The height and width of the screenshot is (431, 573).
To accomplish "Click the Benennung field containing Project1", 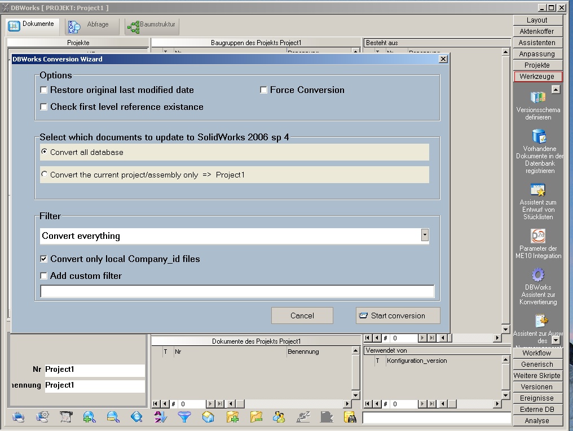I will pyautogui.click(x=95, y=385).
